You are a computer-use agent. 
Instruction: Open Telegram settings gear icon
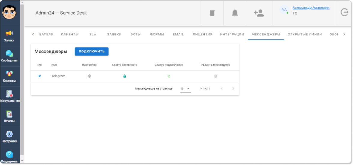click(x=89, y=76)
